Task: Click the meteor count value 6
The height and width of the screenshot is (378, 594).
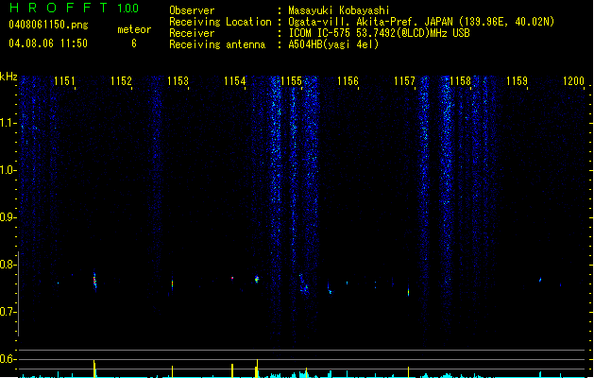Action: coord(134,43)
